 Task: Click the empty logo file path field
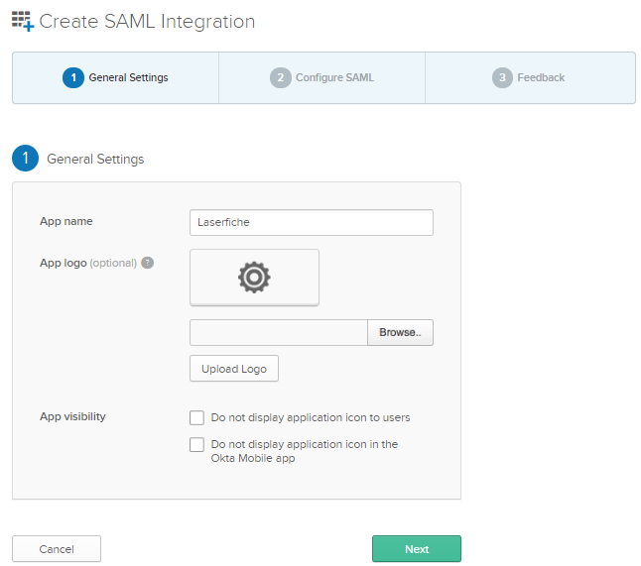click(x=278, y=333)
